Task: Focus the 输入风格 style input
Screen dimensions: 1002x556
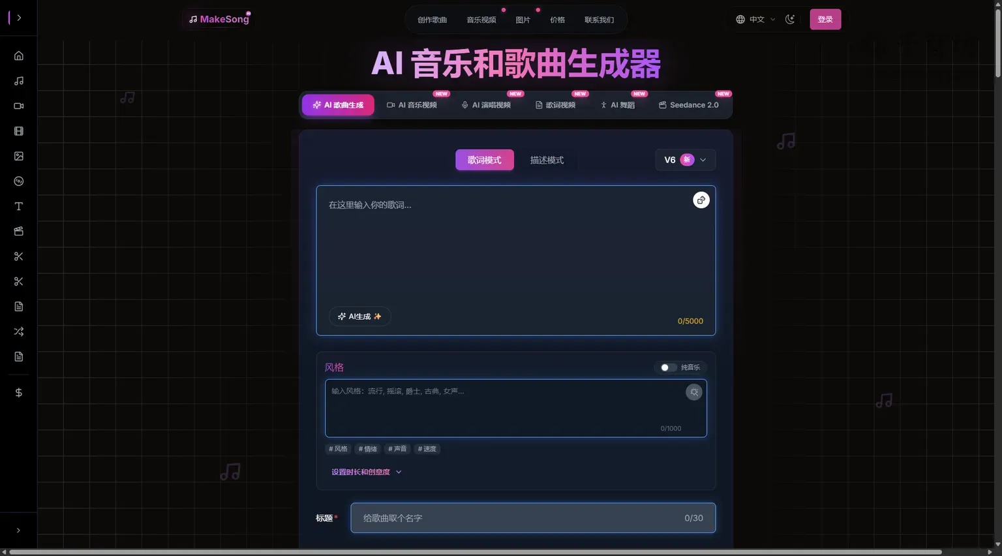Action: 516,409
